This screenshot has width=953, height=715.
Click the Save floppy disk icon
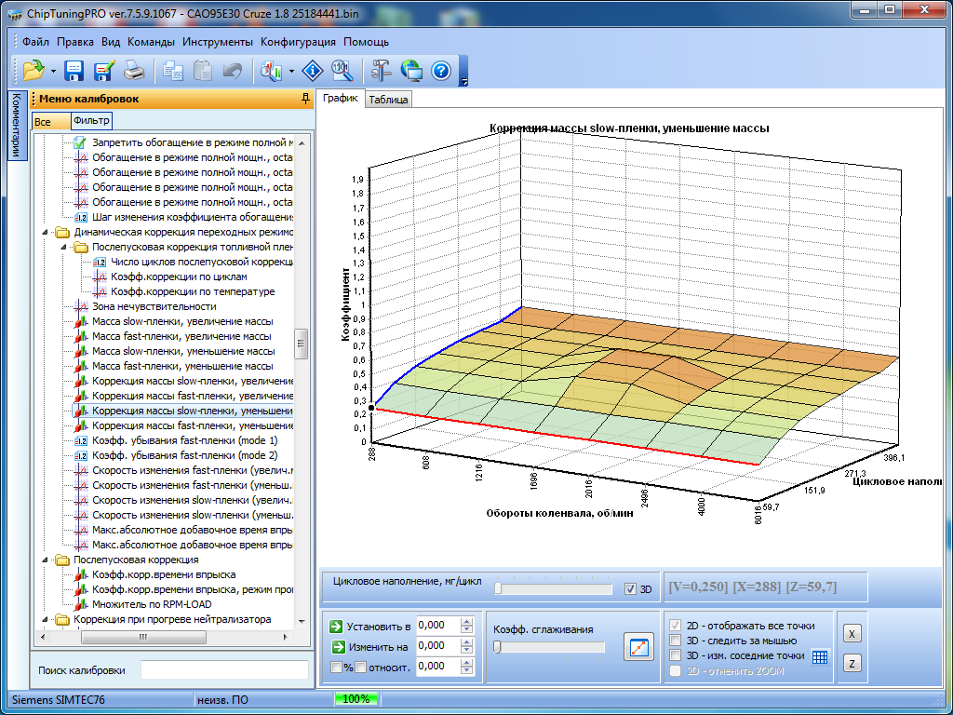(x=74, y=71)
